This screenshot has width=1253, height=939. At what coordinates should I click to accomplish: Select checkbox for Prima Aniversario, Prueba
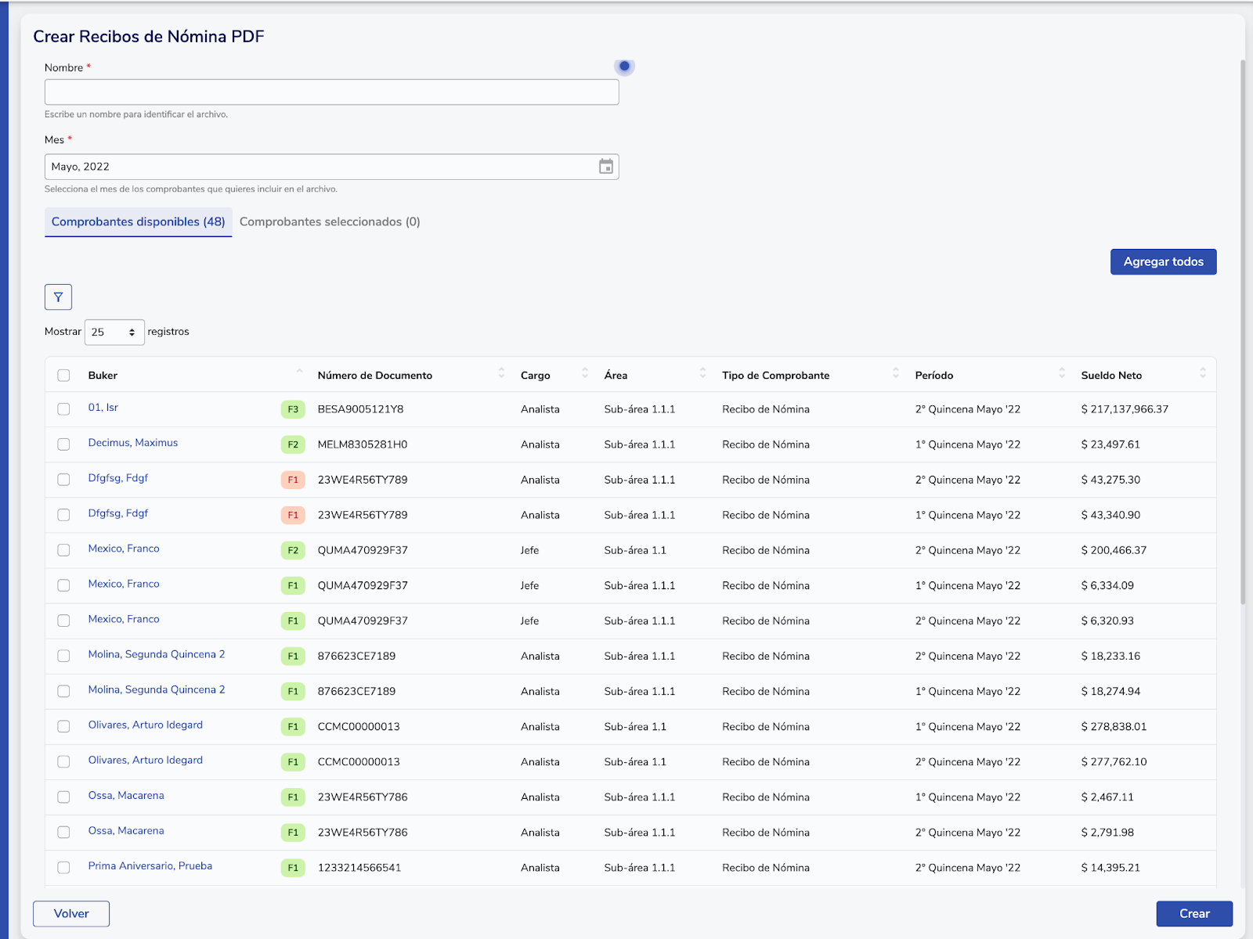coord(63,868)
